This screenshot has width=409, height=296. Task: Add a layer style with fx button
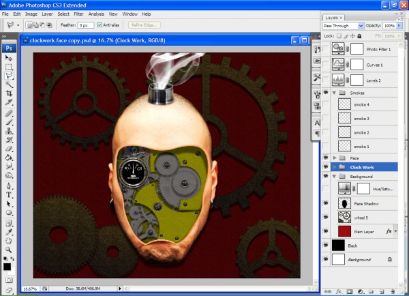tap(338, 291)
